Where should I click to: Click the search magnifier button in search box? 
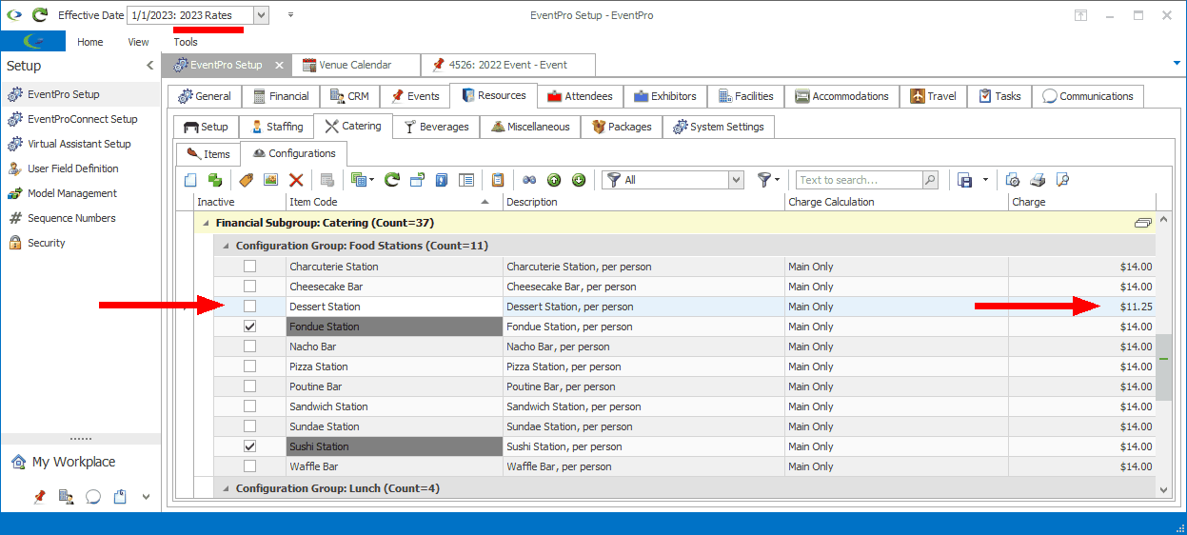930,180
